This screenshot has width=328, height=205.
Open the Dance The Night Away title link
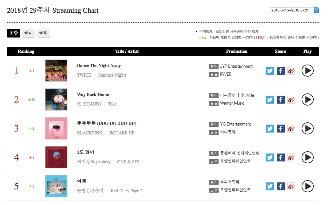[x=99, y=66]
